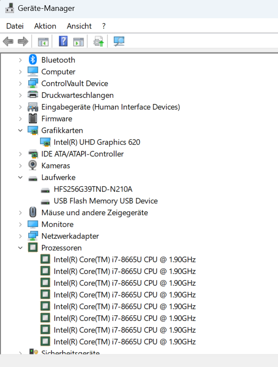Click the Back arrow toolbar icon
The width and height of the screenshot is (278, 367).
pyautogui.click(x=8, y=41)
